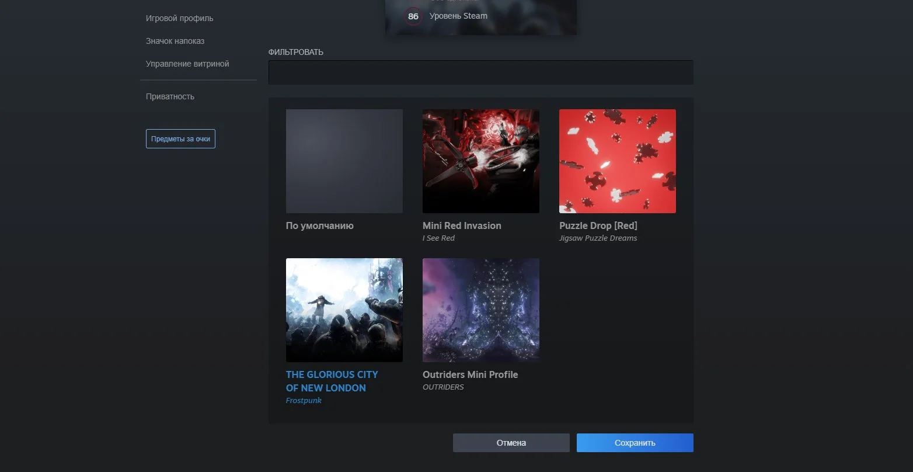Viewport: 913px width, 472px height.
Task: Click THE GLORIOUS CITY OF NEW LONDON title
Action: coord(332,381)
